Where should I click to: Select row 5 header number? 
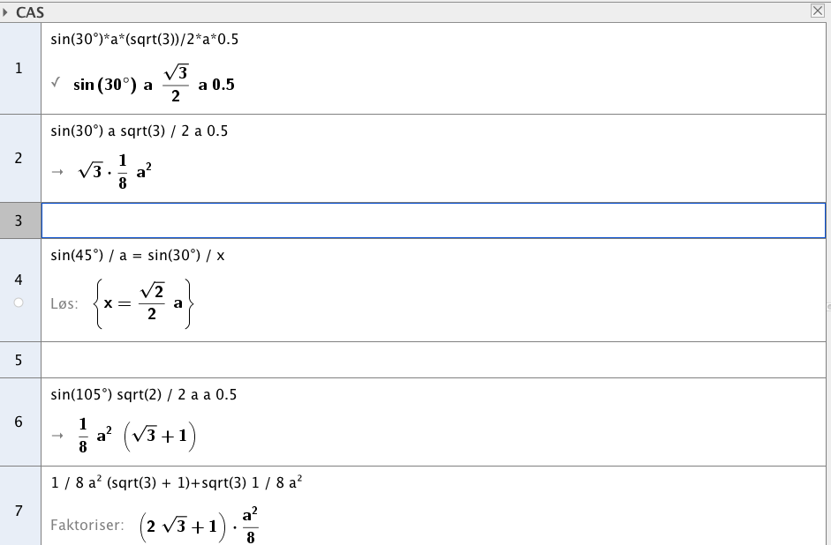pos(19,361)
